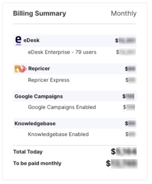Click the blurred eDesk total price

(x=125, y=40)
